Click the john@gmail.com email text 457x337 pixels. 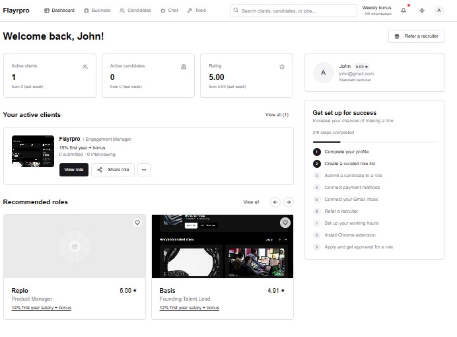pos(356,74)
